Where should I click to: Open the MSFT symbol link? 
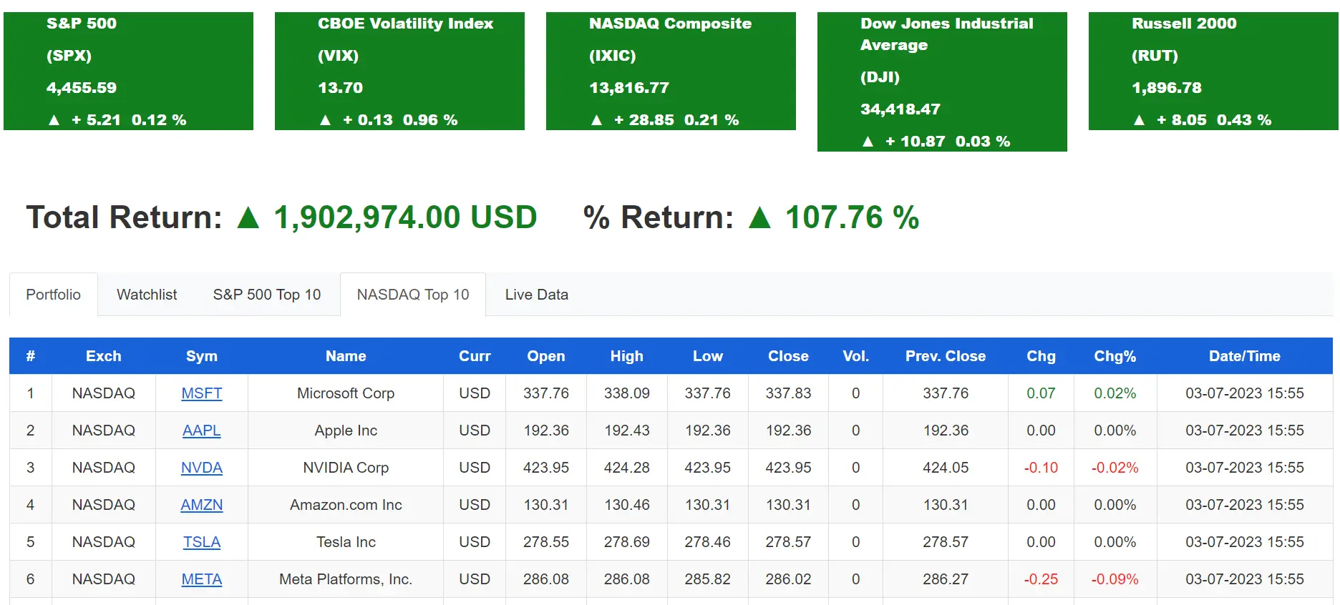click(202, 393)
